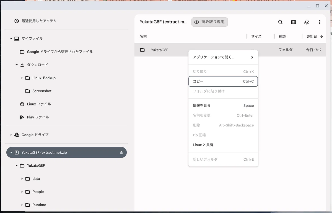
Task: Click the 読み取り専用 read-only badge
Action: (210, 22)
